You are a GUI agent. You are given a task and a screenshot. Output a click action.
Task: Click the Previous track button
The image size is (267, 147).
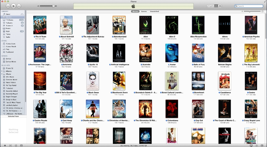[8, 6]
